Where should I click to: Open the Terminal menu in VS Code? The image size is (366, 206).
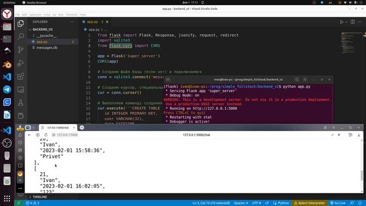click(71, 14)
